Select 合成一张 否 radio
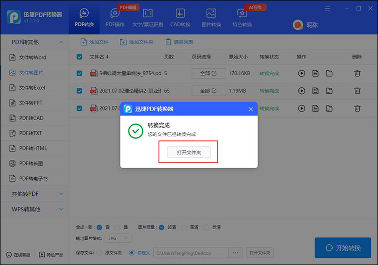Screen dimensions: 378x265 click(99, 227)
